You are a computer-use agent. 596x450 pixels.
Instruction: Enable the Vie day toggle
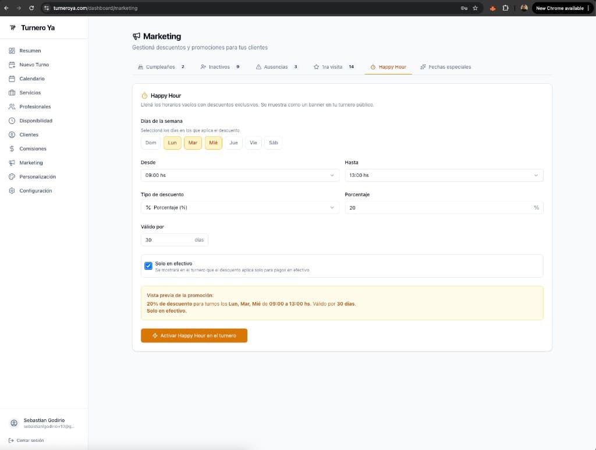coord(253,143)
